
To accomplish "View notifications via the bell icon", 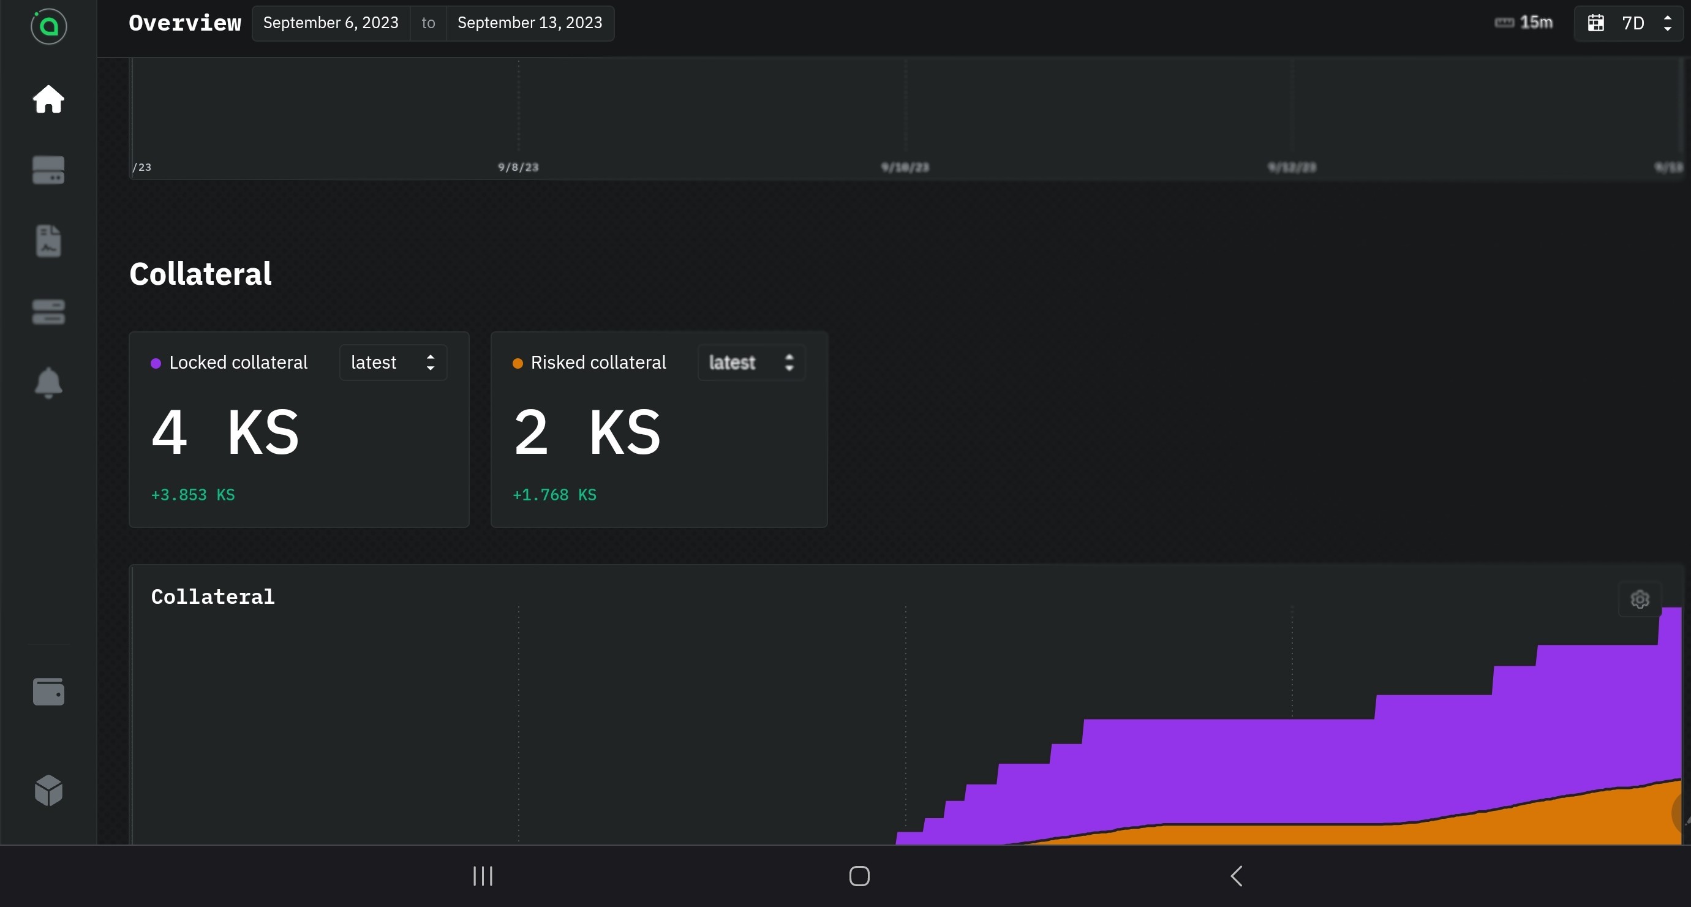I will click(x=48, y=383).
